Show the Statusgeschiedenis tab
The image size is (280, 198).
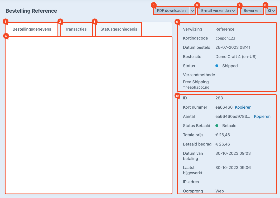click(119, 29)
